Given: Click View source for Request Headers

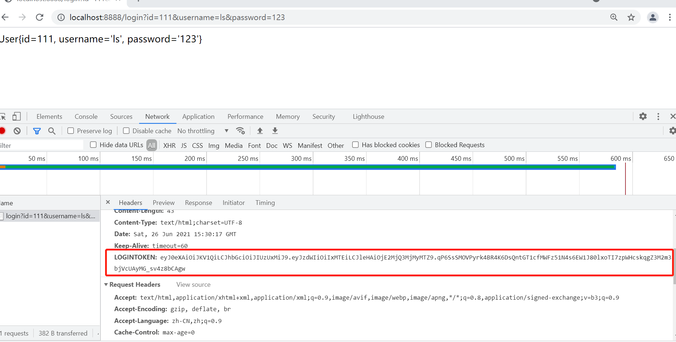Looking at the screenshot, I should point(193,285).
